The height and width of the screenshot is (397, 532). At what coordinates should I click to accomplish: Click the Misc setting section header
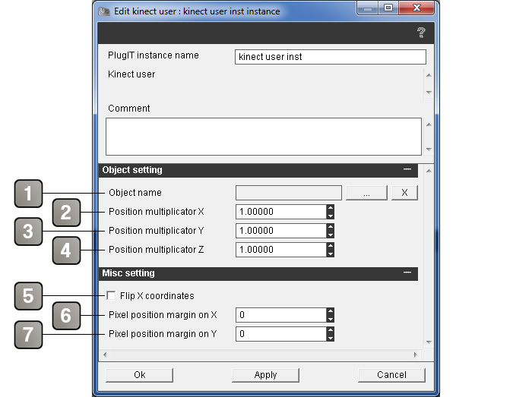point(258,273)
